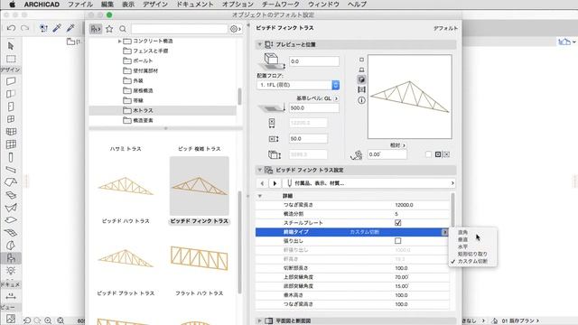
Task: Select the Wall tool in toolbox
Action: 11,81
